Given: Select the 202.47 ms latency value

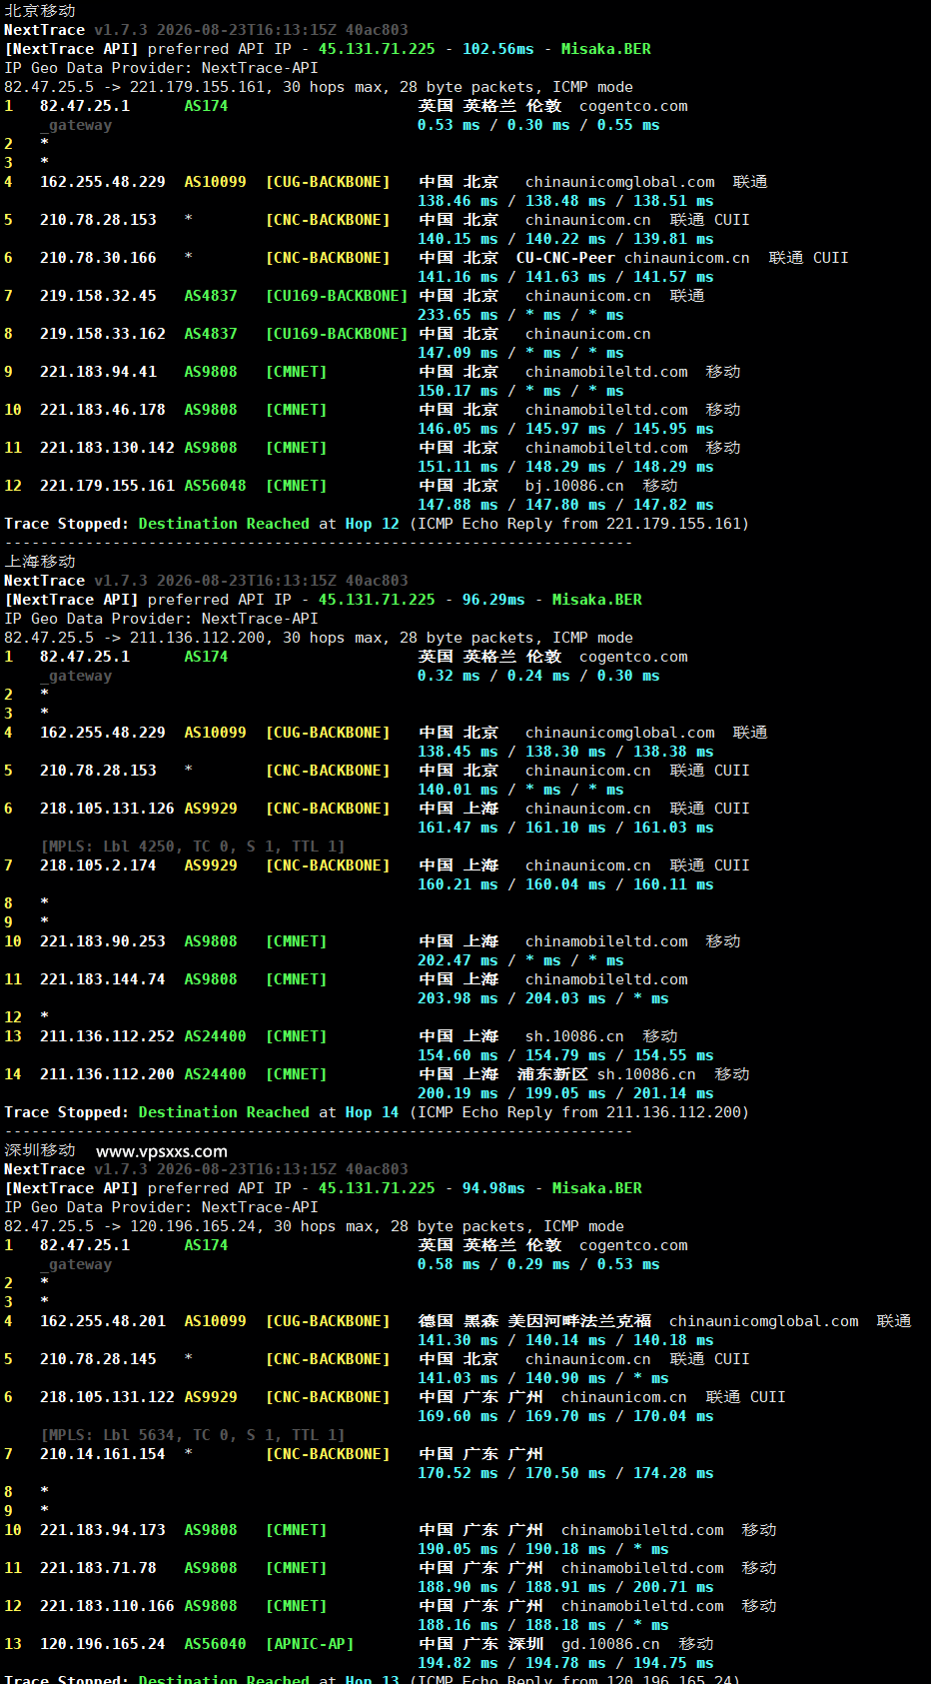Looking at the screenshot, I should tap(458, 960).
